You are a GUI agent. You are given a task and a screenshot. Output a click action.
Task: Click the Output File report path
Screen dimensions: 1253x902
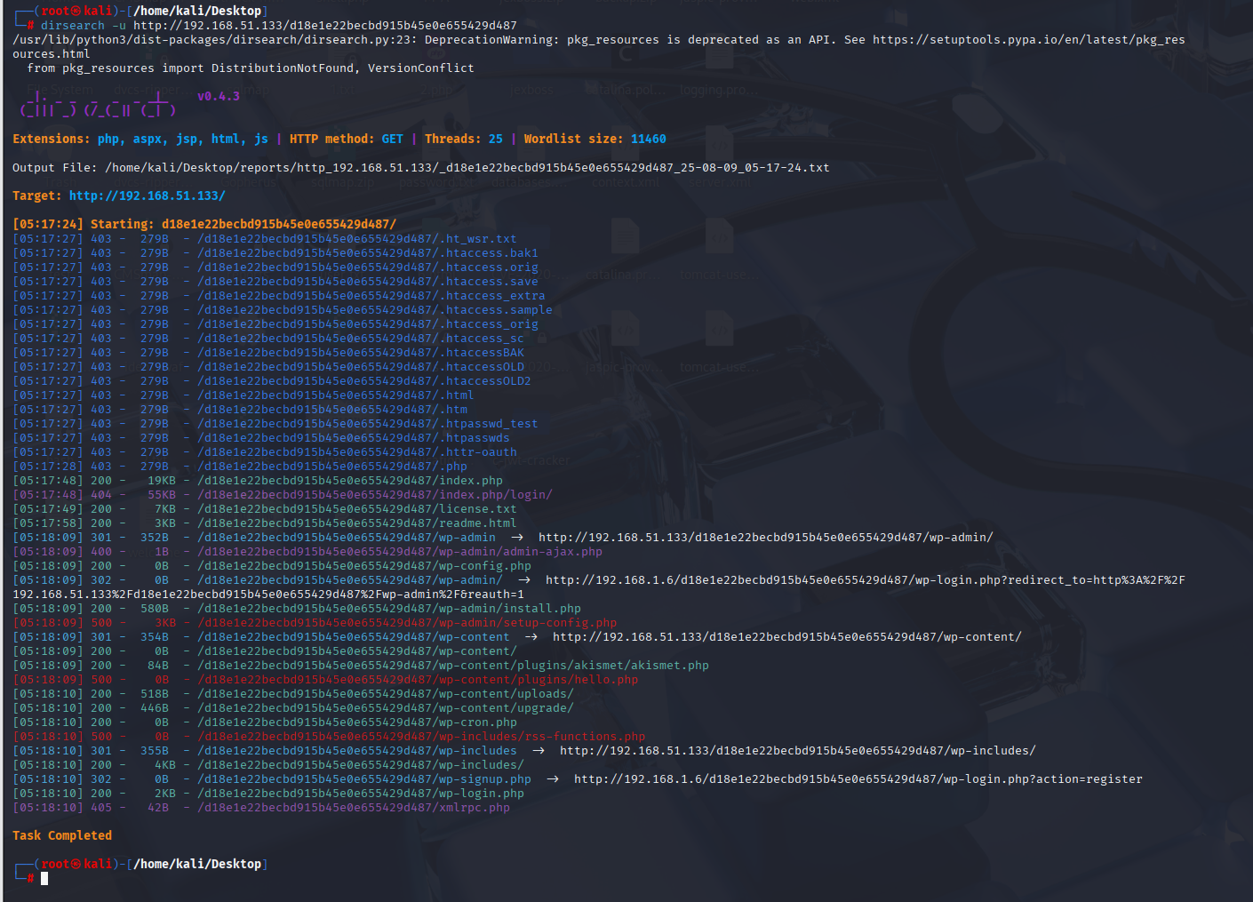pyautogui.click(x=467, y=167)
